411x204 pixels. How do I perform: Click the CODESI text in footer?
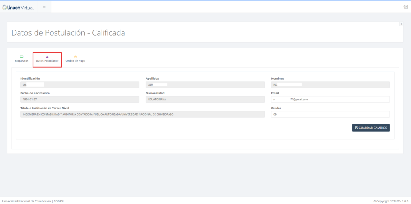click(58, 201)
